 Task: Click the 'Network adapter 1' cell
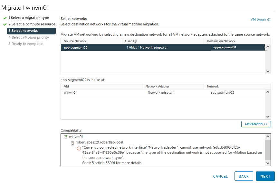[x=161, y=93]
